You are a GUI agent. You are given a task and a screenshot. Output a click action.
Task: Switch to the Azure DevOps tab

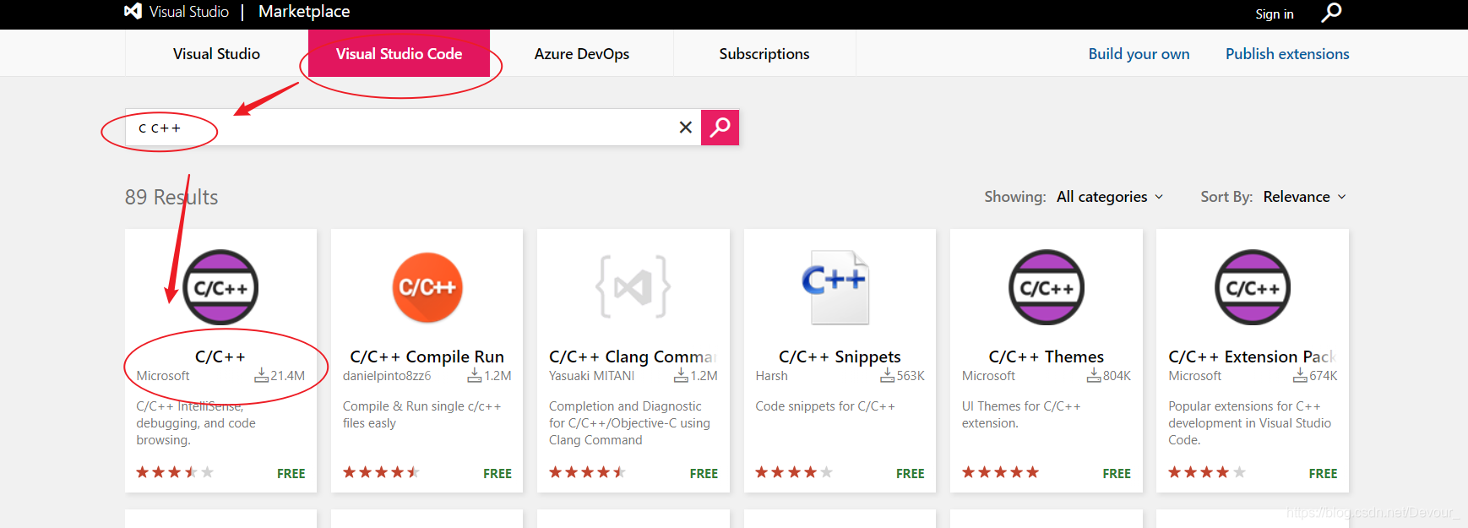582,53
